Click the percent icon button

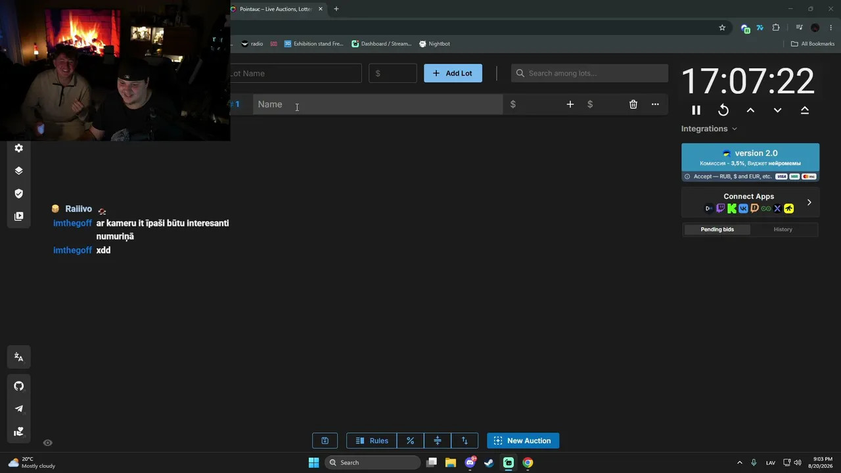click(x=410, y=441)
